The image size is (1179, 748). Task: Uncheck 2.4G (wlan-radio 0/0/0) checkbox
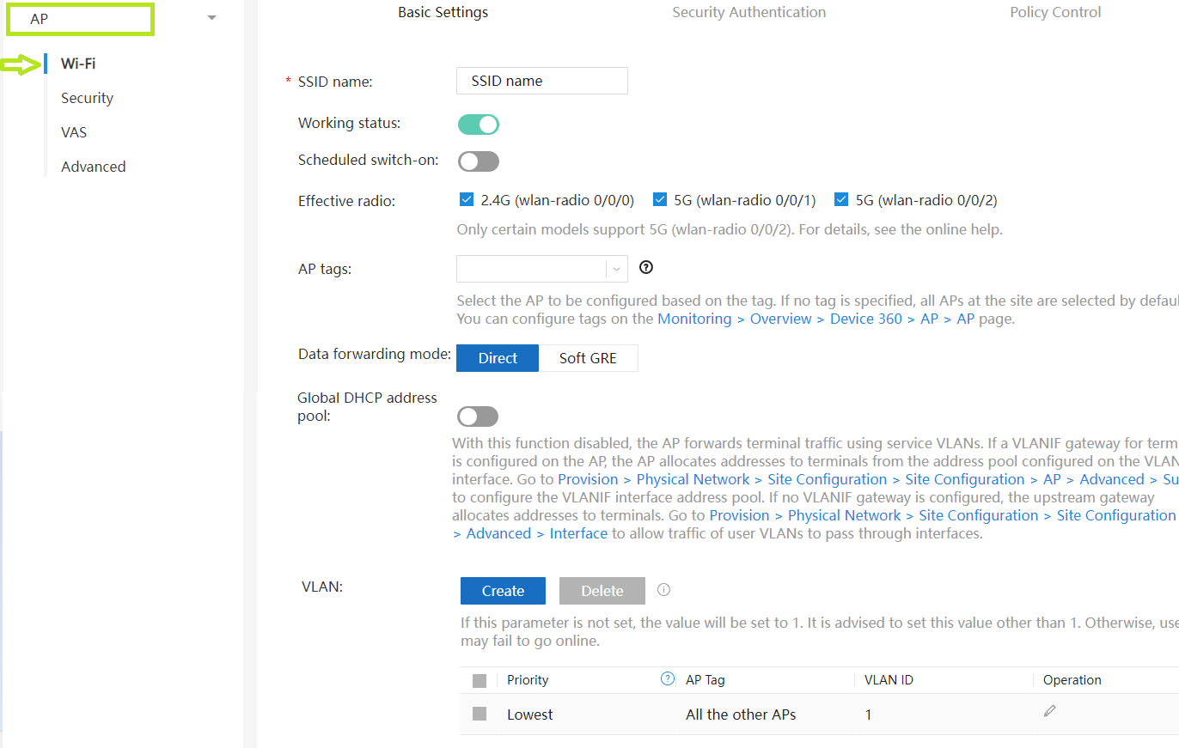coord(467,200)
